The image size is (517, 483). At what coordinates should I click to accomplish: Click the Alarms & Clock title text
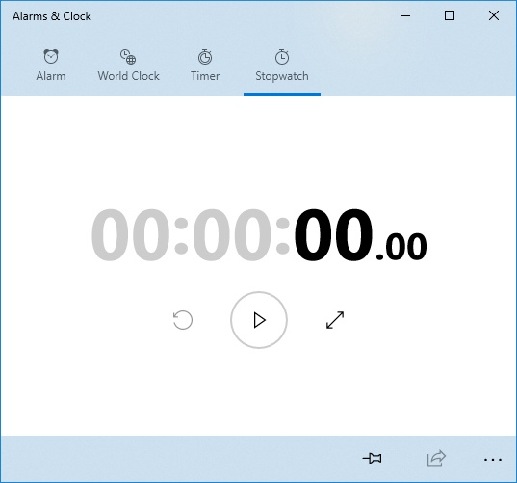(x=52, y=16)
